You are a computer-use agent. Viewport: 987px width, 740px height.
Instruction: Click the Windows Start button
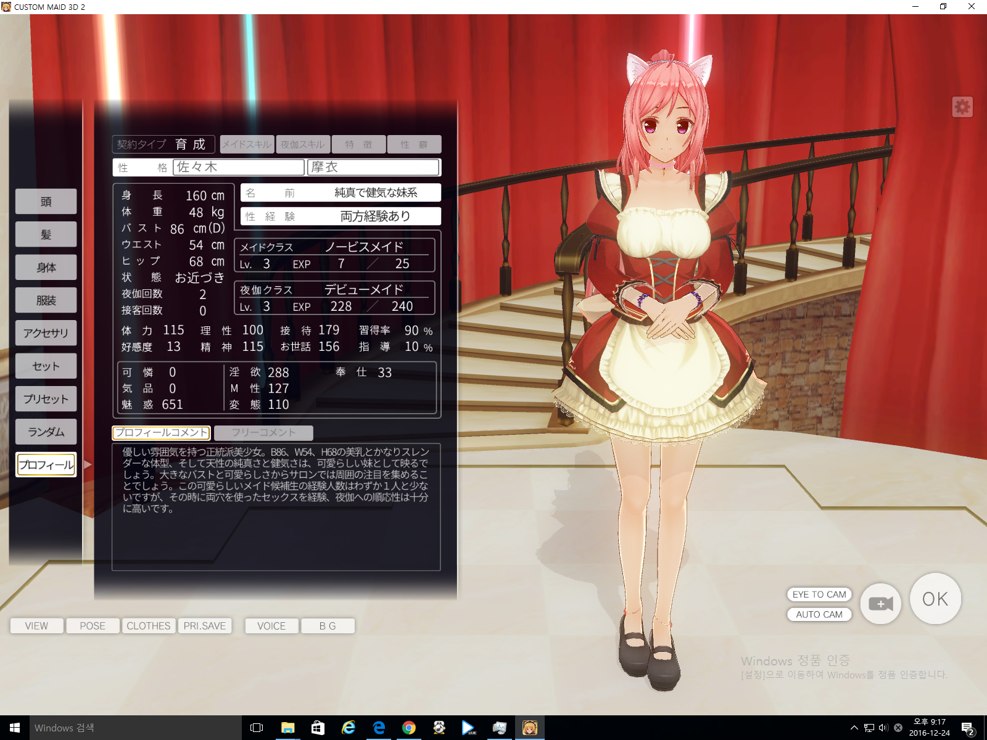(15, 728)
